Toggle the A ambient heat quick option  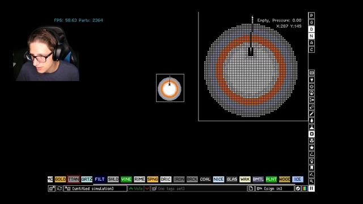point(311,42)
